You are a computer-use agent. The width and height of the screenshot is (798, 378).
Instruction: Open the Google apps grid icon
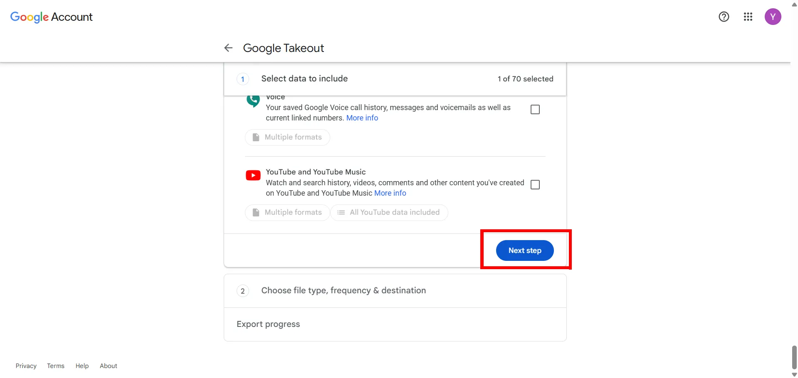coord(748,17)
